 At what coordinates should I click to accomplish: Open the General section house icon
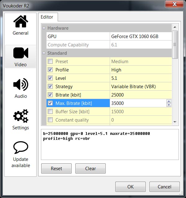(x=21, y=21)
